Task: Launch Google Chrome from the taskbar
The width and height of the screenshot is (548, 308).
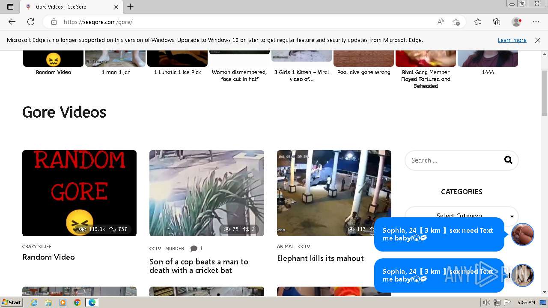Action: pyautogui.click(x=77, y=302)
